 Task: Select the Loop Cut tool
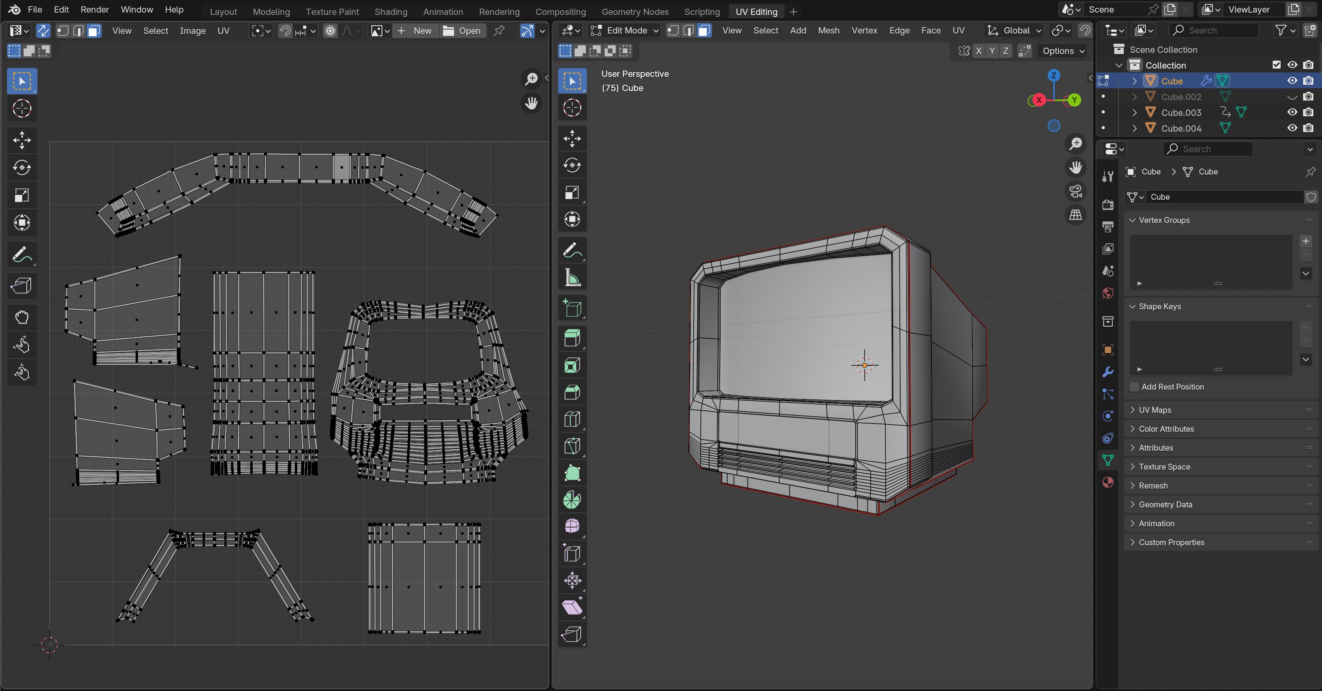point(572,419)
